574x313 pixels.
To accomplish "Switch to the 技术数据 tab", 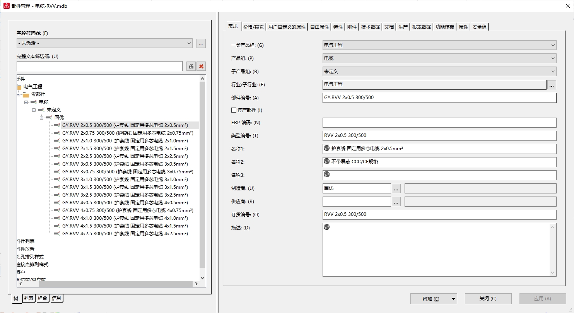I will 370,27.
